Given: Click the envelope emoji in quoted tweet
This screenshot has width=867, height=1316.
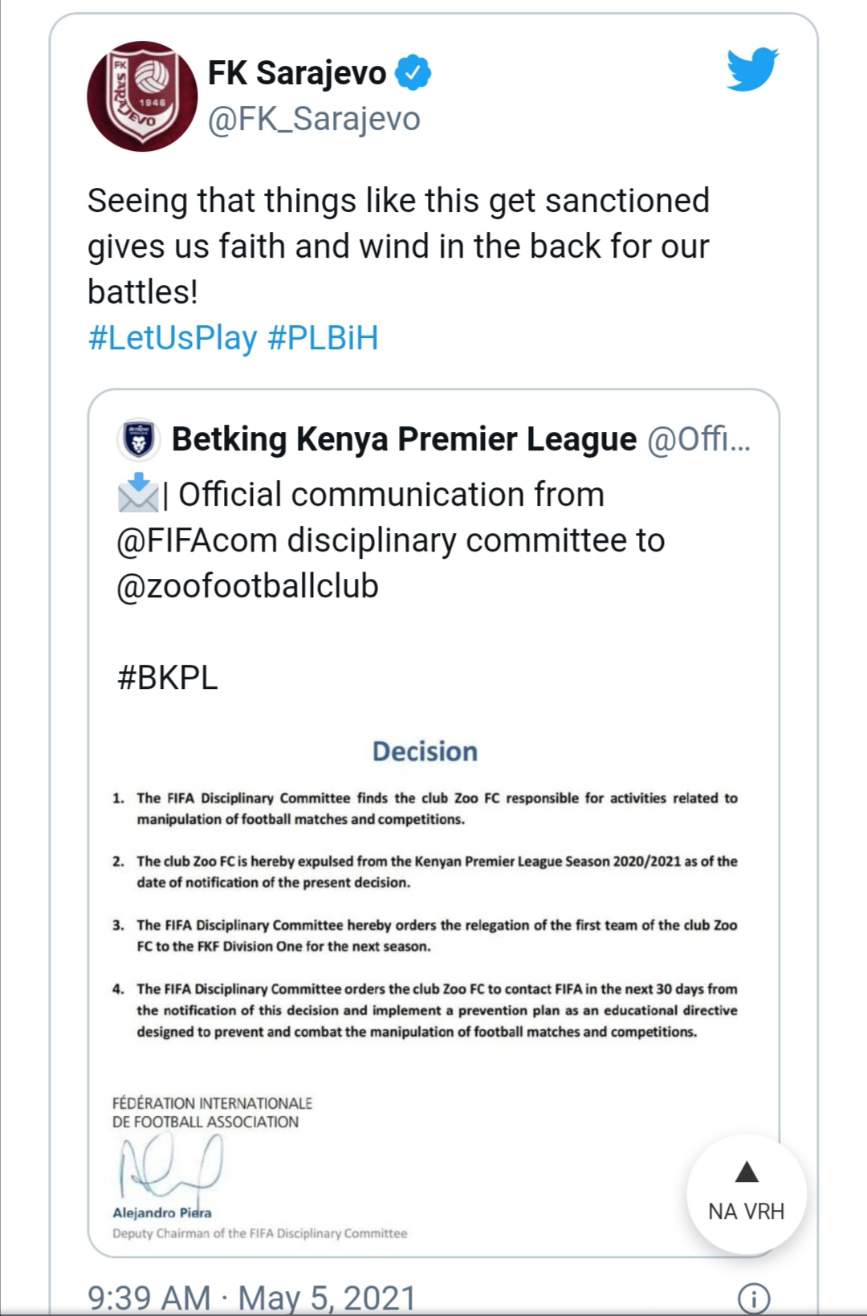Looking at the screenshot, I should pos(137,493).
